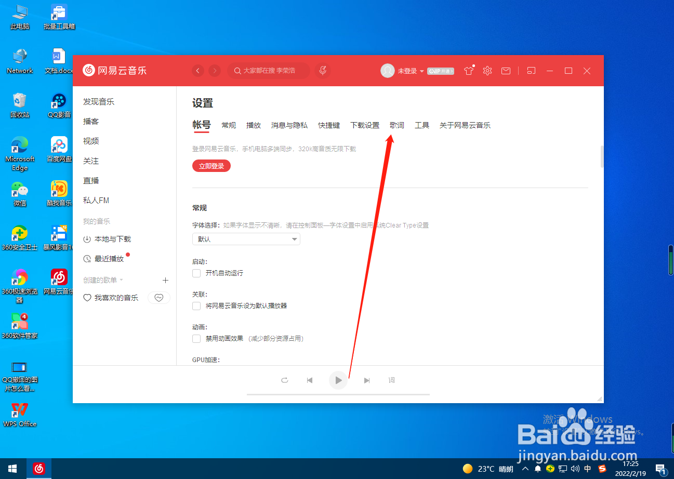
Task: Skip to the next track
Action: click(x=367, y=380)
